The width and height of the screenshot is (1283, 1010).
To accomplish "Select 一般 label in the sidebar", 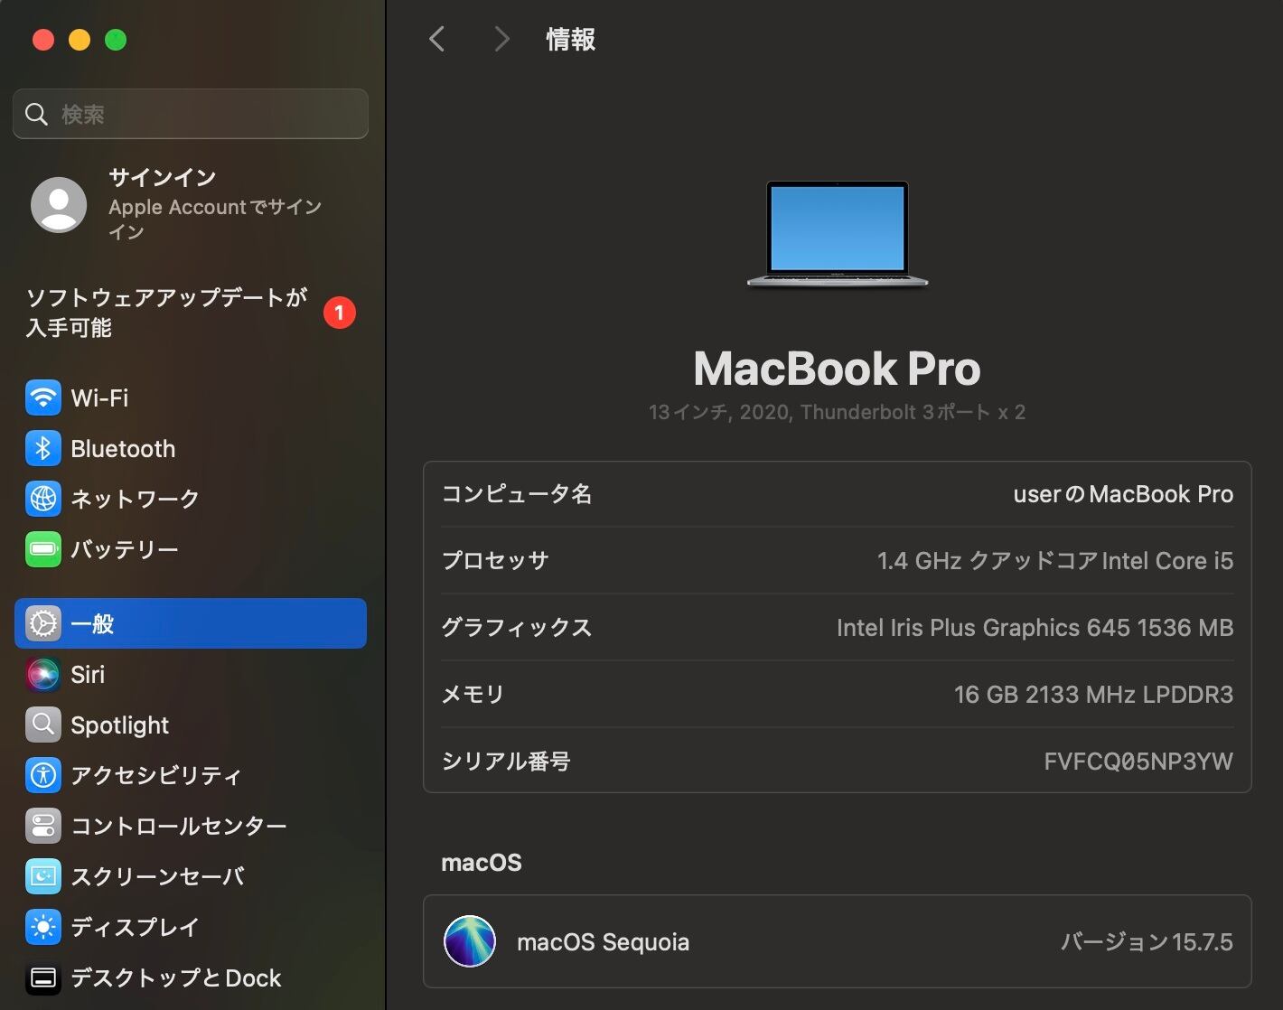I will click(x=92, y=623).
